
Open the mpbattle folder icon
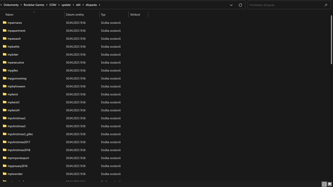point(5,47)
